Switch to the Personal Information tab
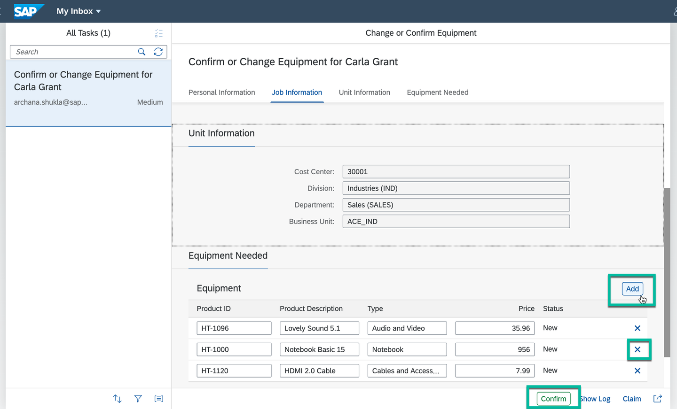The image size is (677, 409). pyautogui.click(x=222, y=93)
